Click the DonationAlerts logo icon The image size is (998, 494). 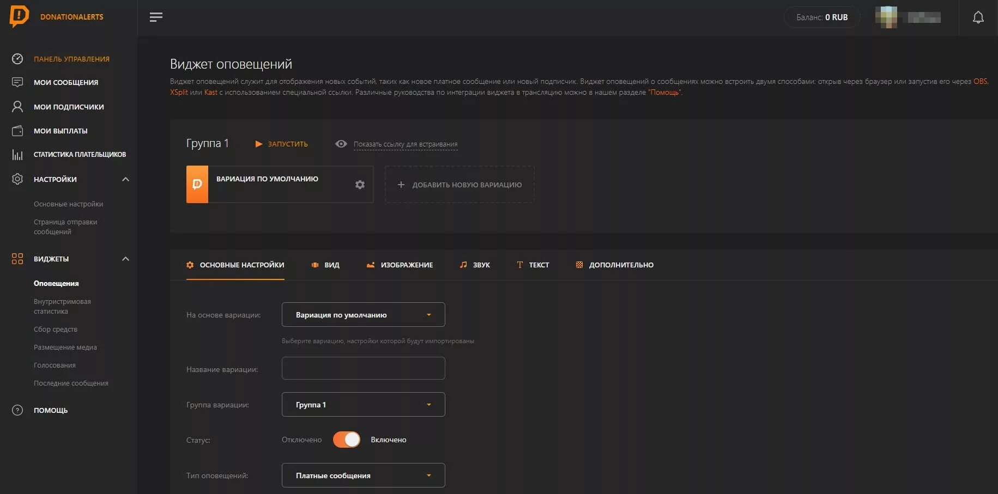[x=19, y=16]
